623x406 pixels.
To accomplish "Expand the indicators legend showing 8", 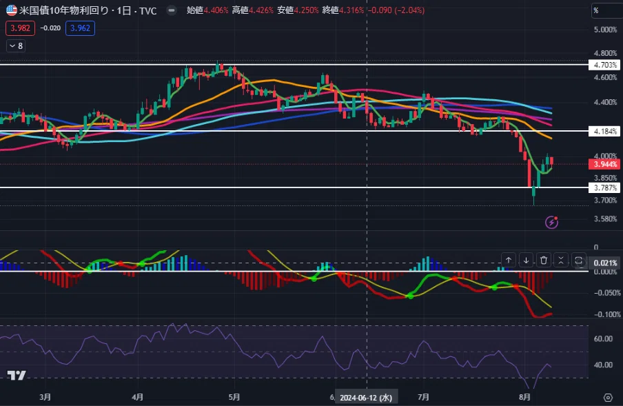I will [x=16, y=46].
